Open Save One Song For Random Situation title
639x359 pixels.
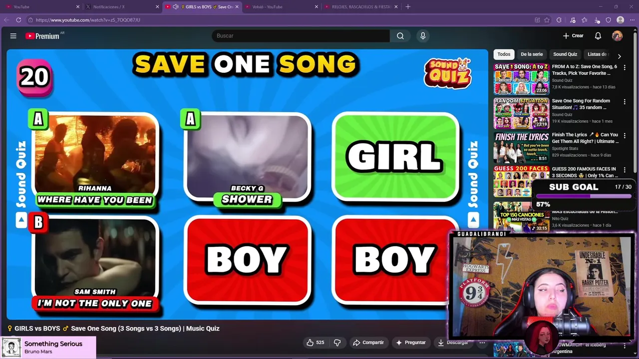point(581,104)
